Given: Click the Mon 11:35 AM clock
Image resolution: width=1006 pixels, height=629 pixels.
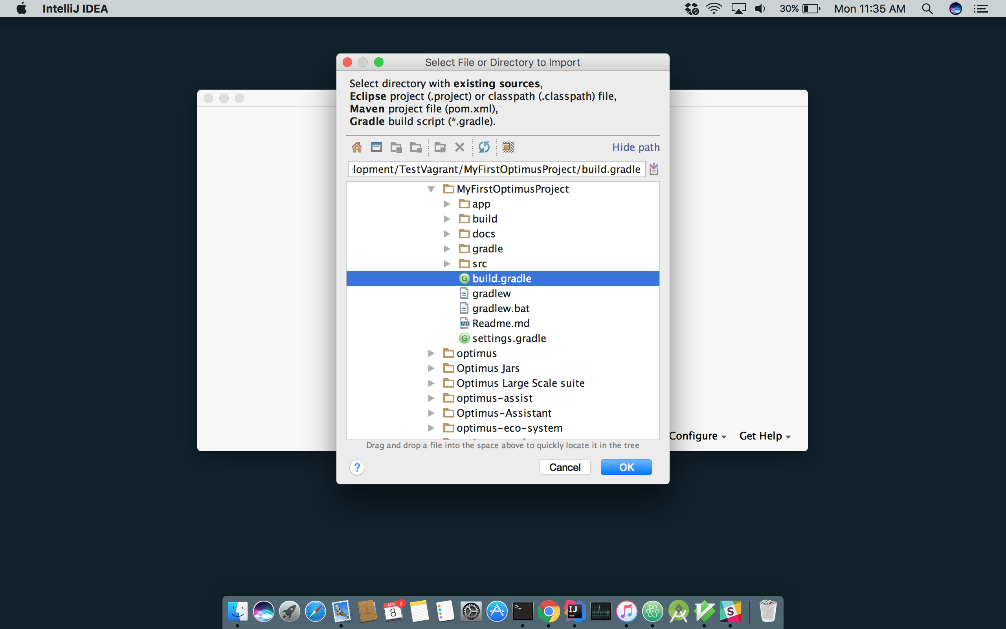Looking at the screenshot, I should pyautogui.click(x=870, y=8).
